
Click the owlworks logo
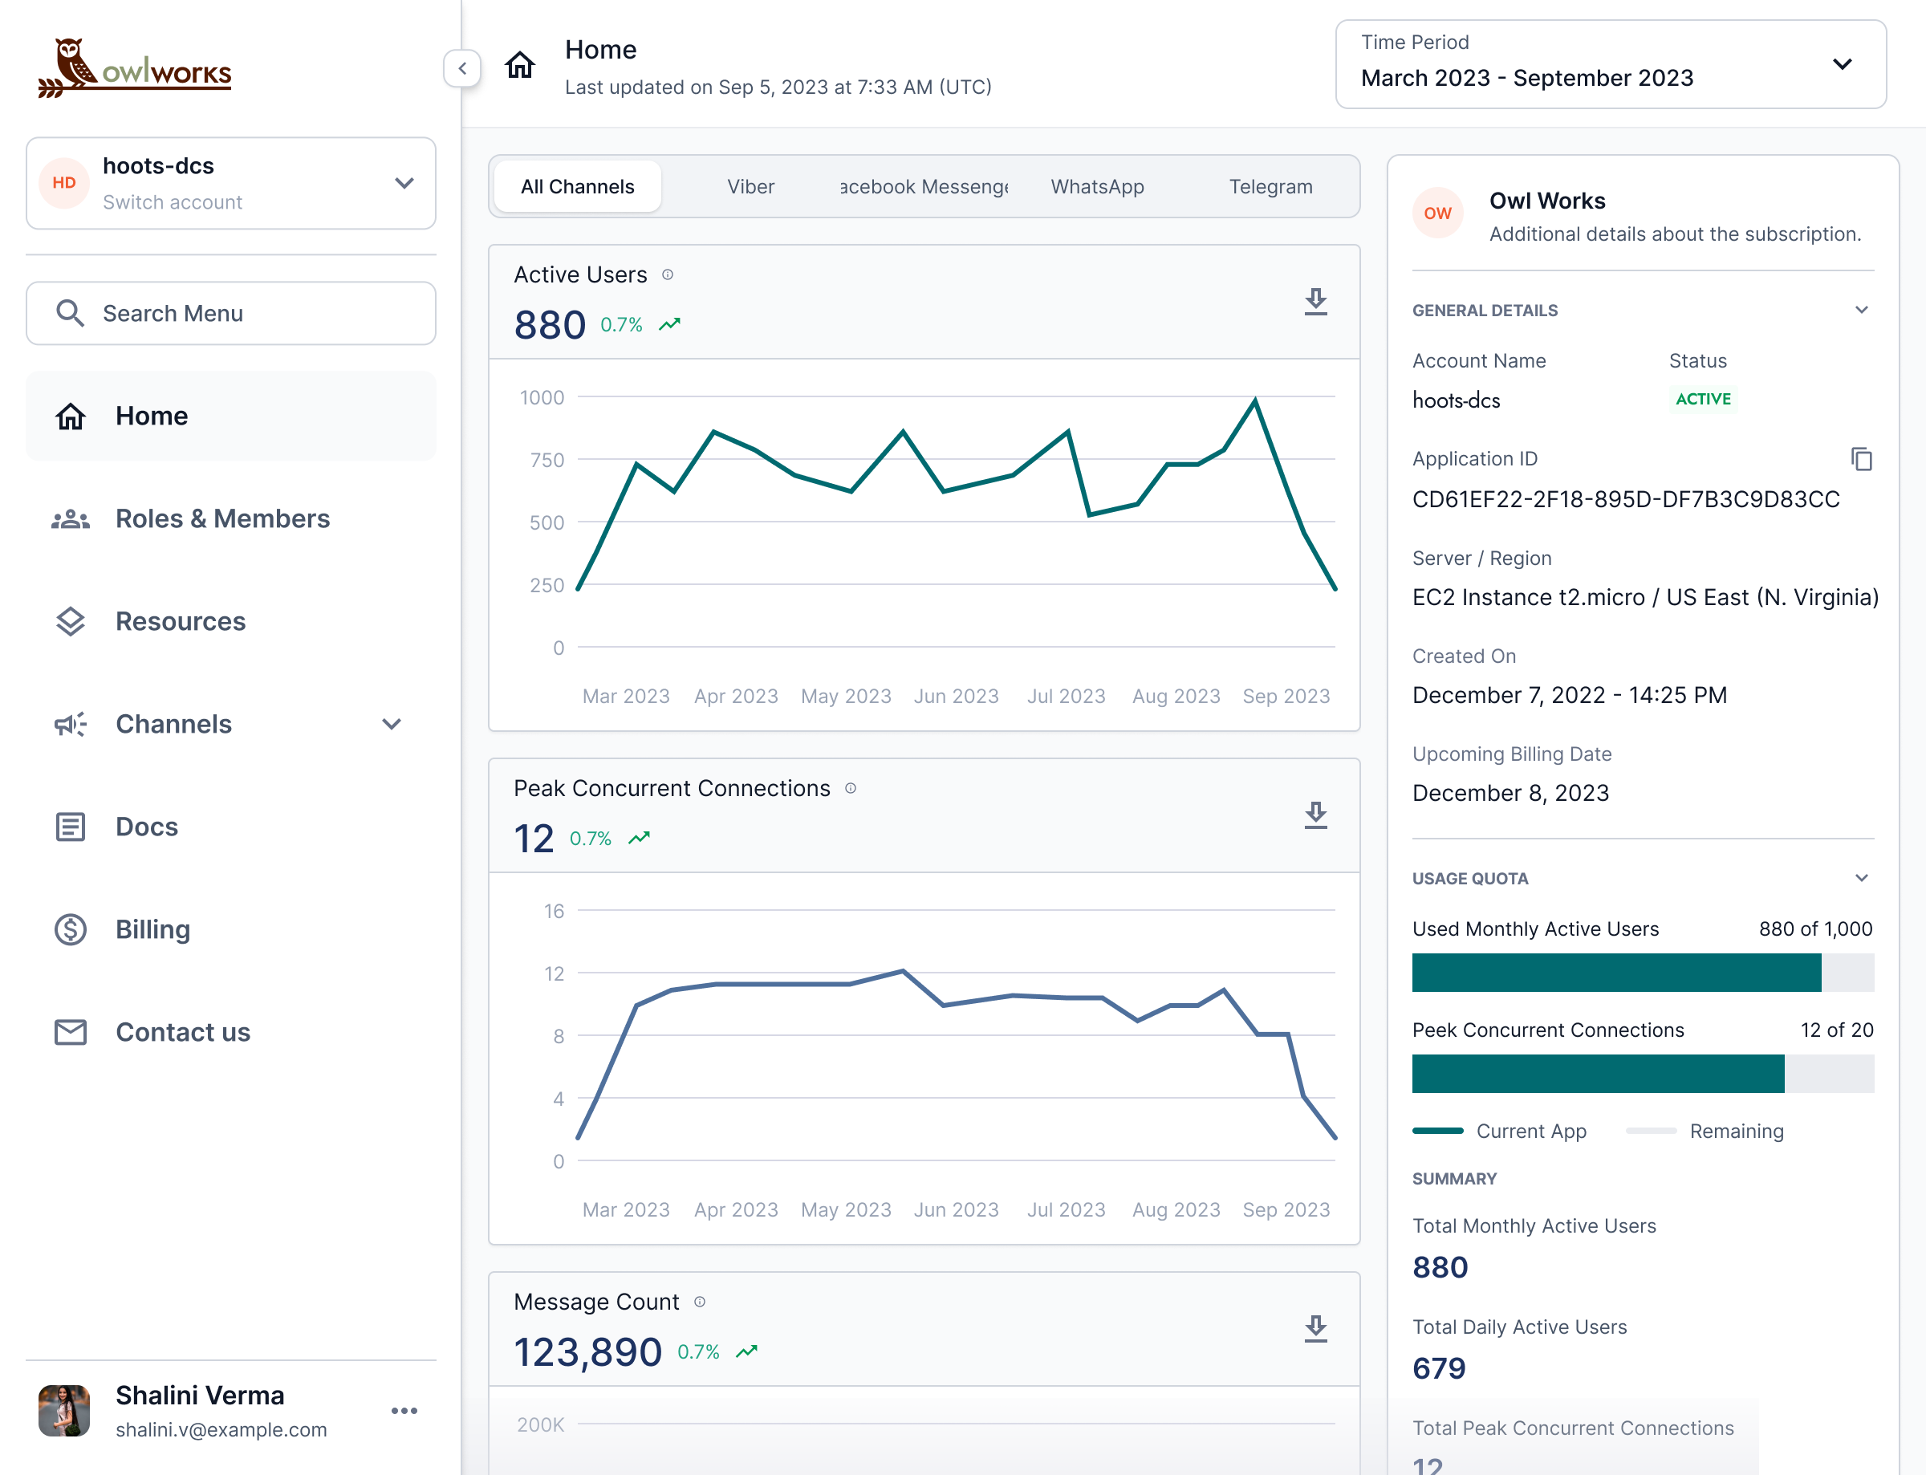point(135,68)
